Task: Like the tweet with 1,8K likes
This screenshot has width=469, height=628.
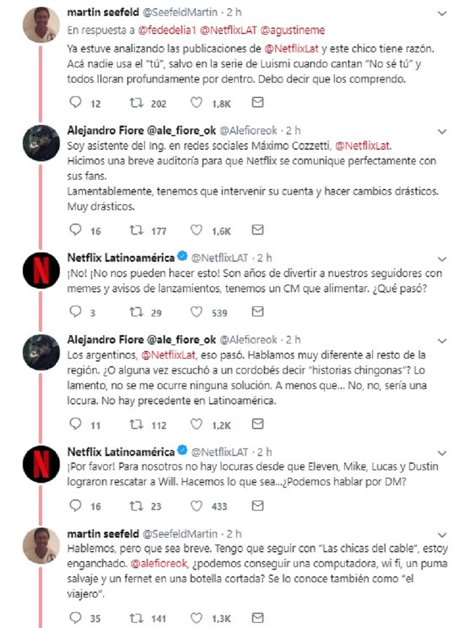Action: click(197, 103)
